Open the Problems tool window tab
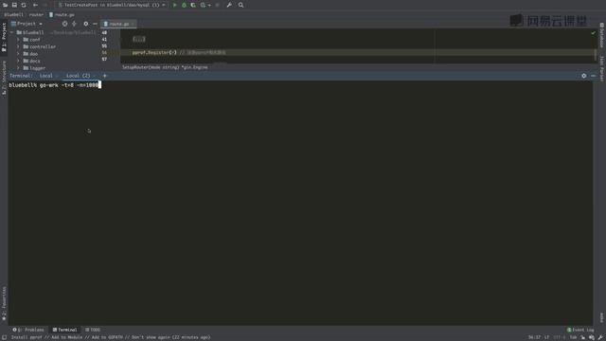Image resolution: width=606 pixels, height=341 pixels. (28, 330)
